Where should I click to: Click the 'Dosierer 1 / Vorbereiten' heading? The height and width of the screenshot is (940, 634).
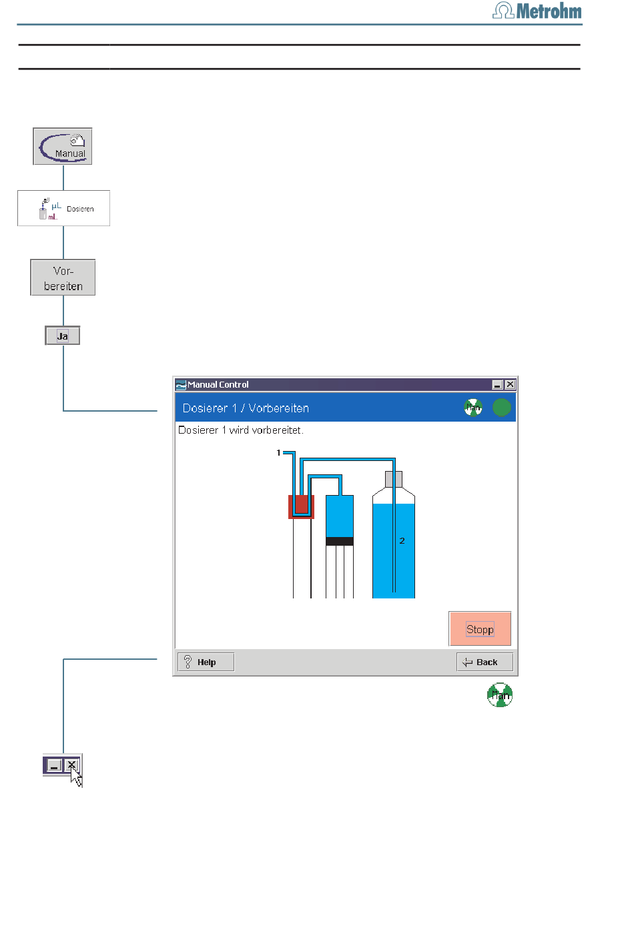tap(246, 408)
